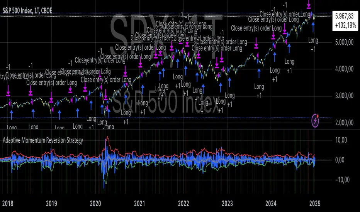Click the 4.000,00 price axis label
The image size is (360, 212).
(344, 69)
